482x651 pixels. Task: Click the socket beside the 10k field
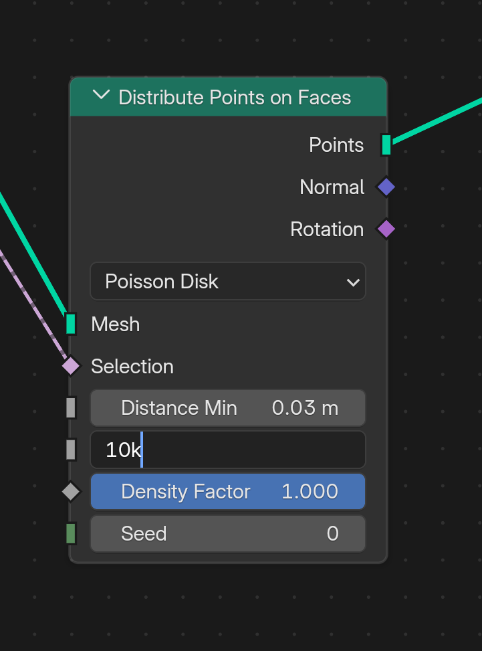point(71,450)
